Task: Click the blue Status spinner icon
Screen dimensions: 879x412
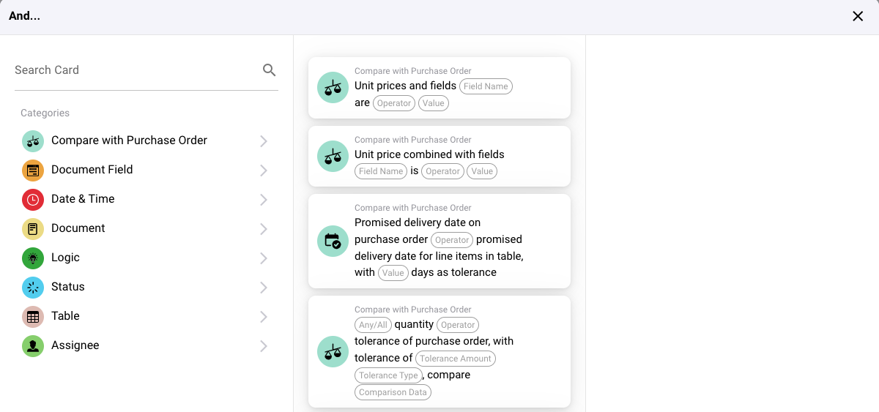Action: (33, 288)
